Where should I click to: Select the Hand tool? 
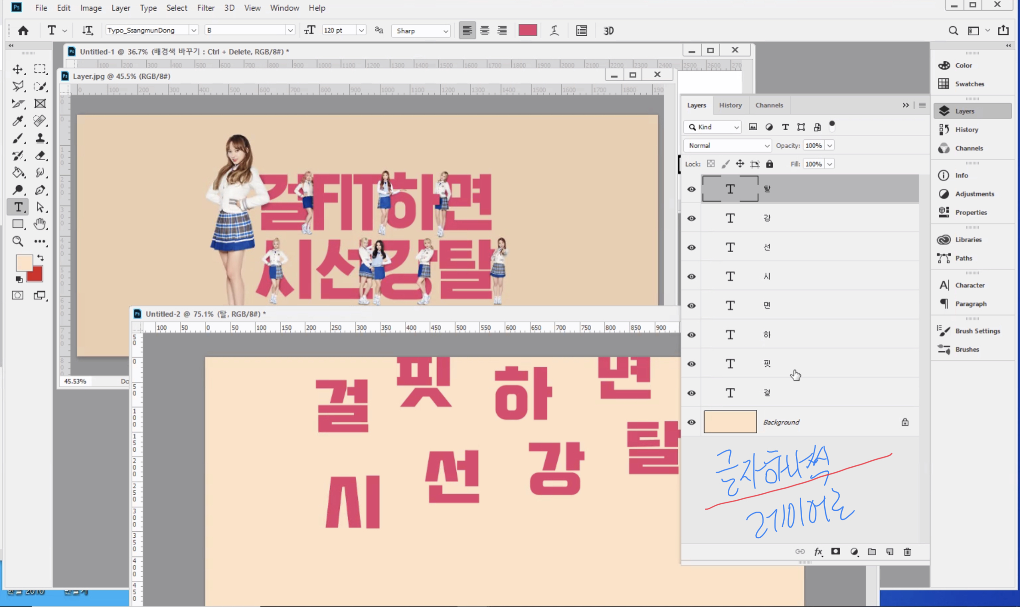[x=40, y=224]
